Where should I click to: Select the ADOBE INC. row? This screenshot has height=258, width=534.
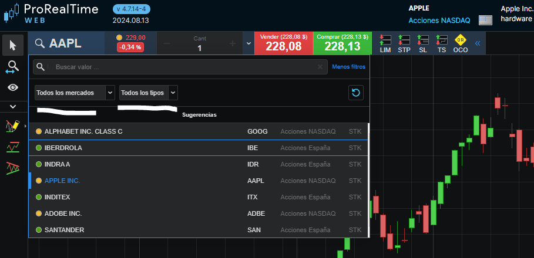[x=198, y=213]
